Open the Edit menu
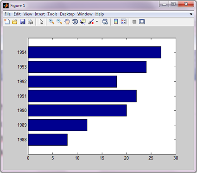 pos(17,14)
